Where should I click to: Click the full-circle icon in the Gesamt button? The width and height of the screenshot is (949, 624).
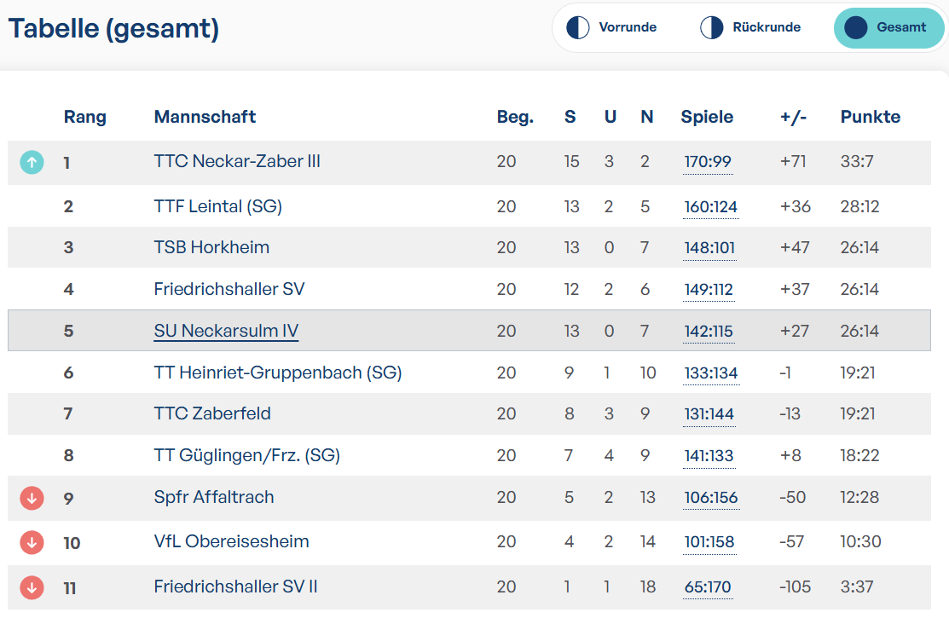pos(856,27)
